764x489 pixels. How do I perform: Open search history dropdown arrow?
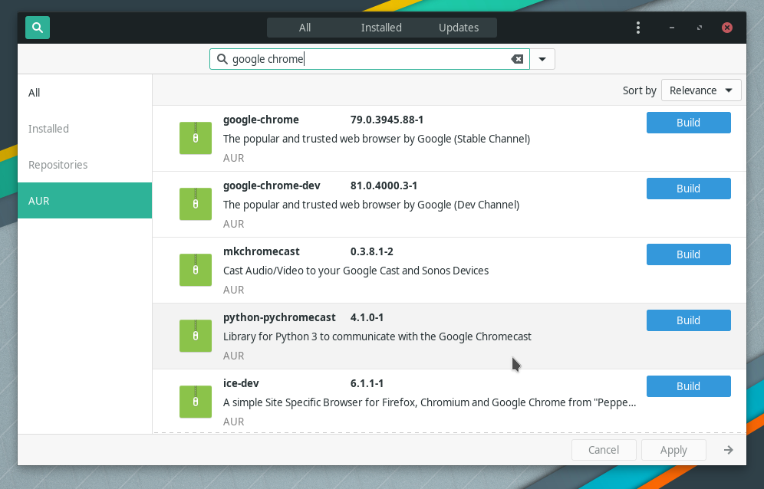click(x=542, y=59)
